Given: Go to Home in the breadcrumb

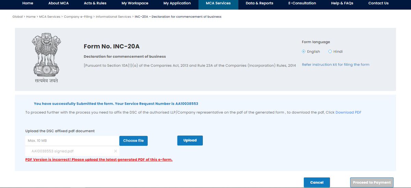Looking at the screenshot, I should click(31, 17).
